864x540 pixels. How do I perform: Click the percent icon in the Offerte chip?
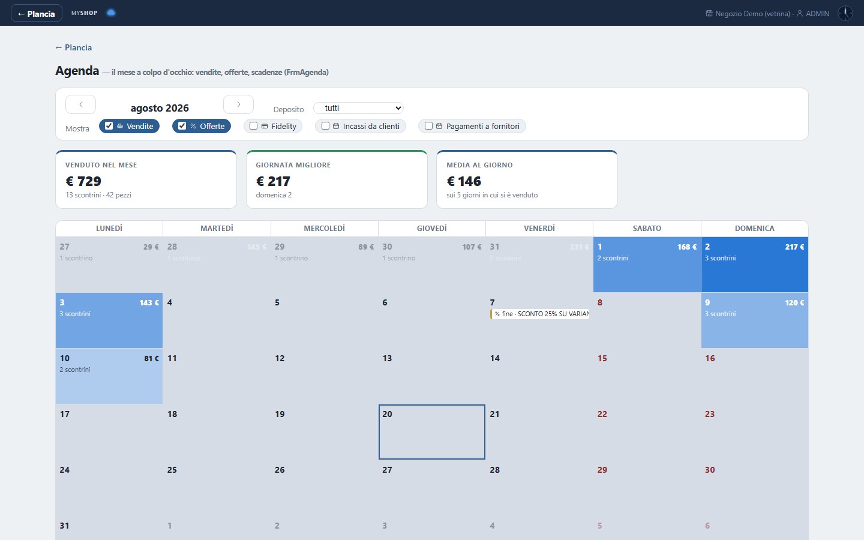(193, 126)
